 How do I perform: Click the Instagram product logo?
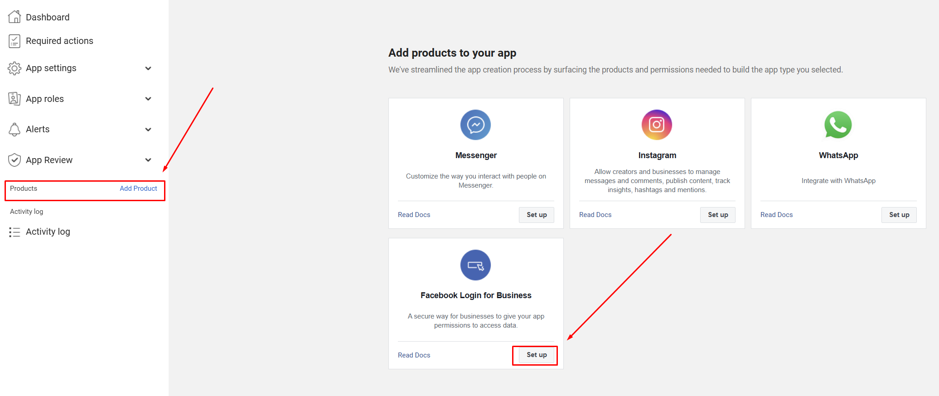(x=657, y=125)
